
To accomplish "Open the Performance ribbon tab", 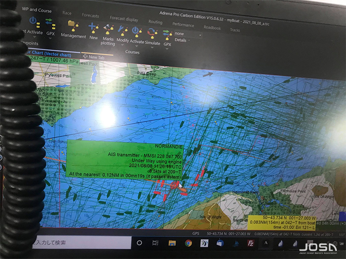I will click(x=183, y=25).
